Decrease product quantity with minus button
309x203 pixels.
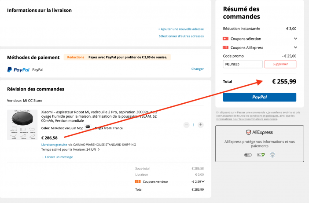pos(186,125)
